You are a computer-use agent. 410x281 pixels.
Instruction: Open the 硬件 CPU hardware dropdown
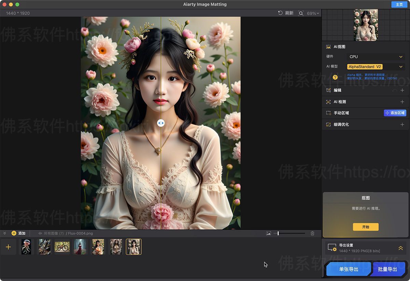click(x=375, y=57)
